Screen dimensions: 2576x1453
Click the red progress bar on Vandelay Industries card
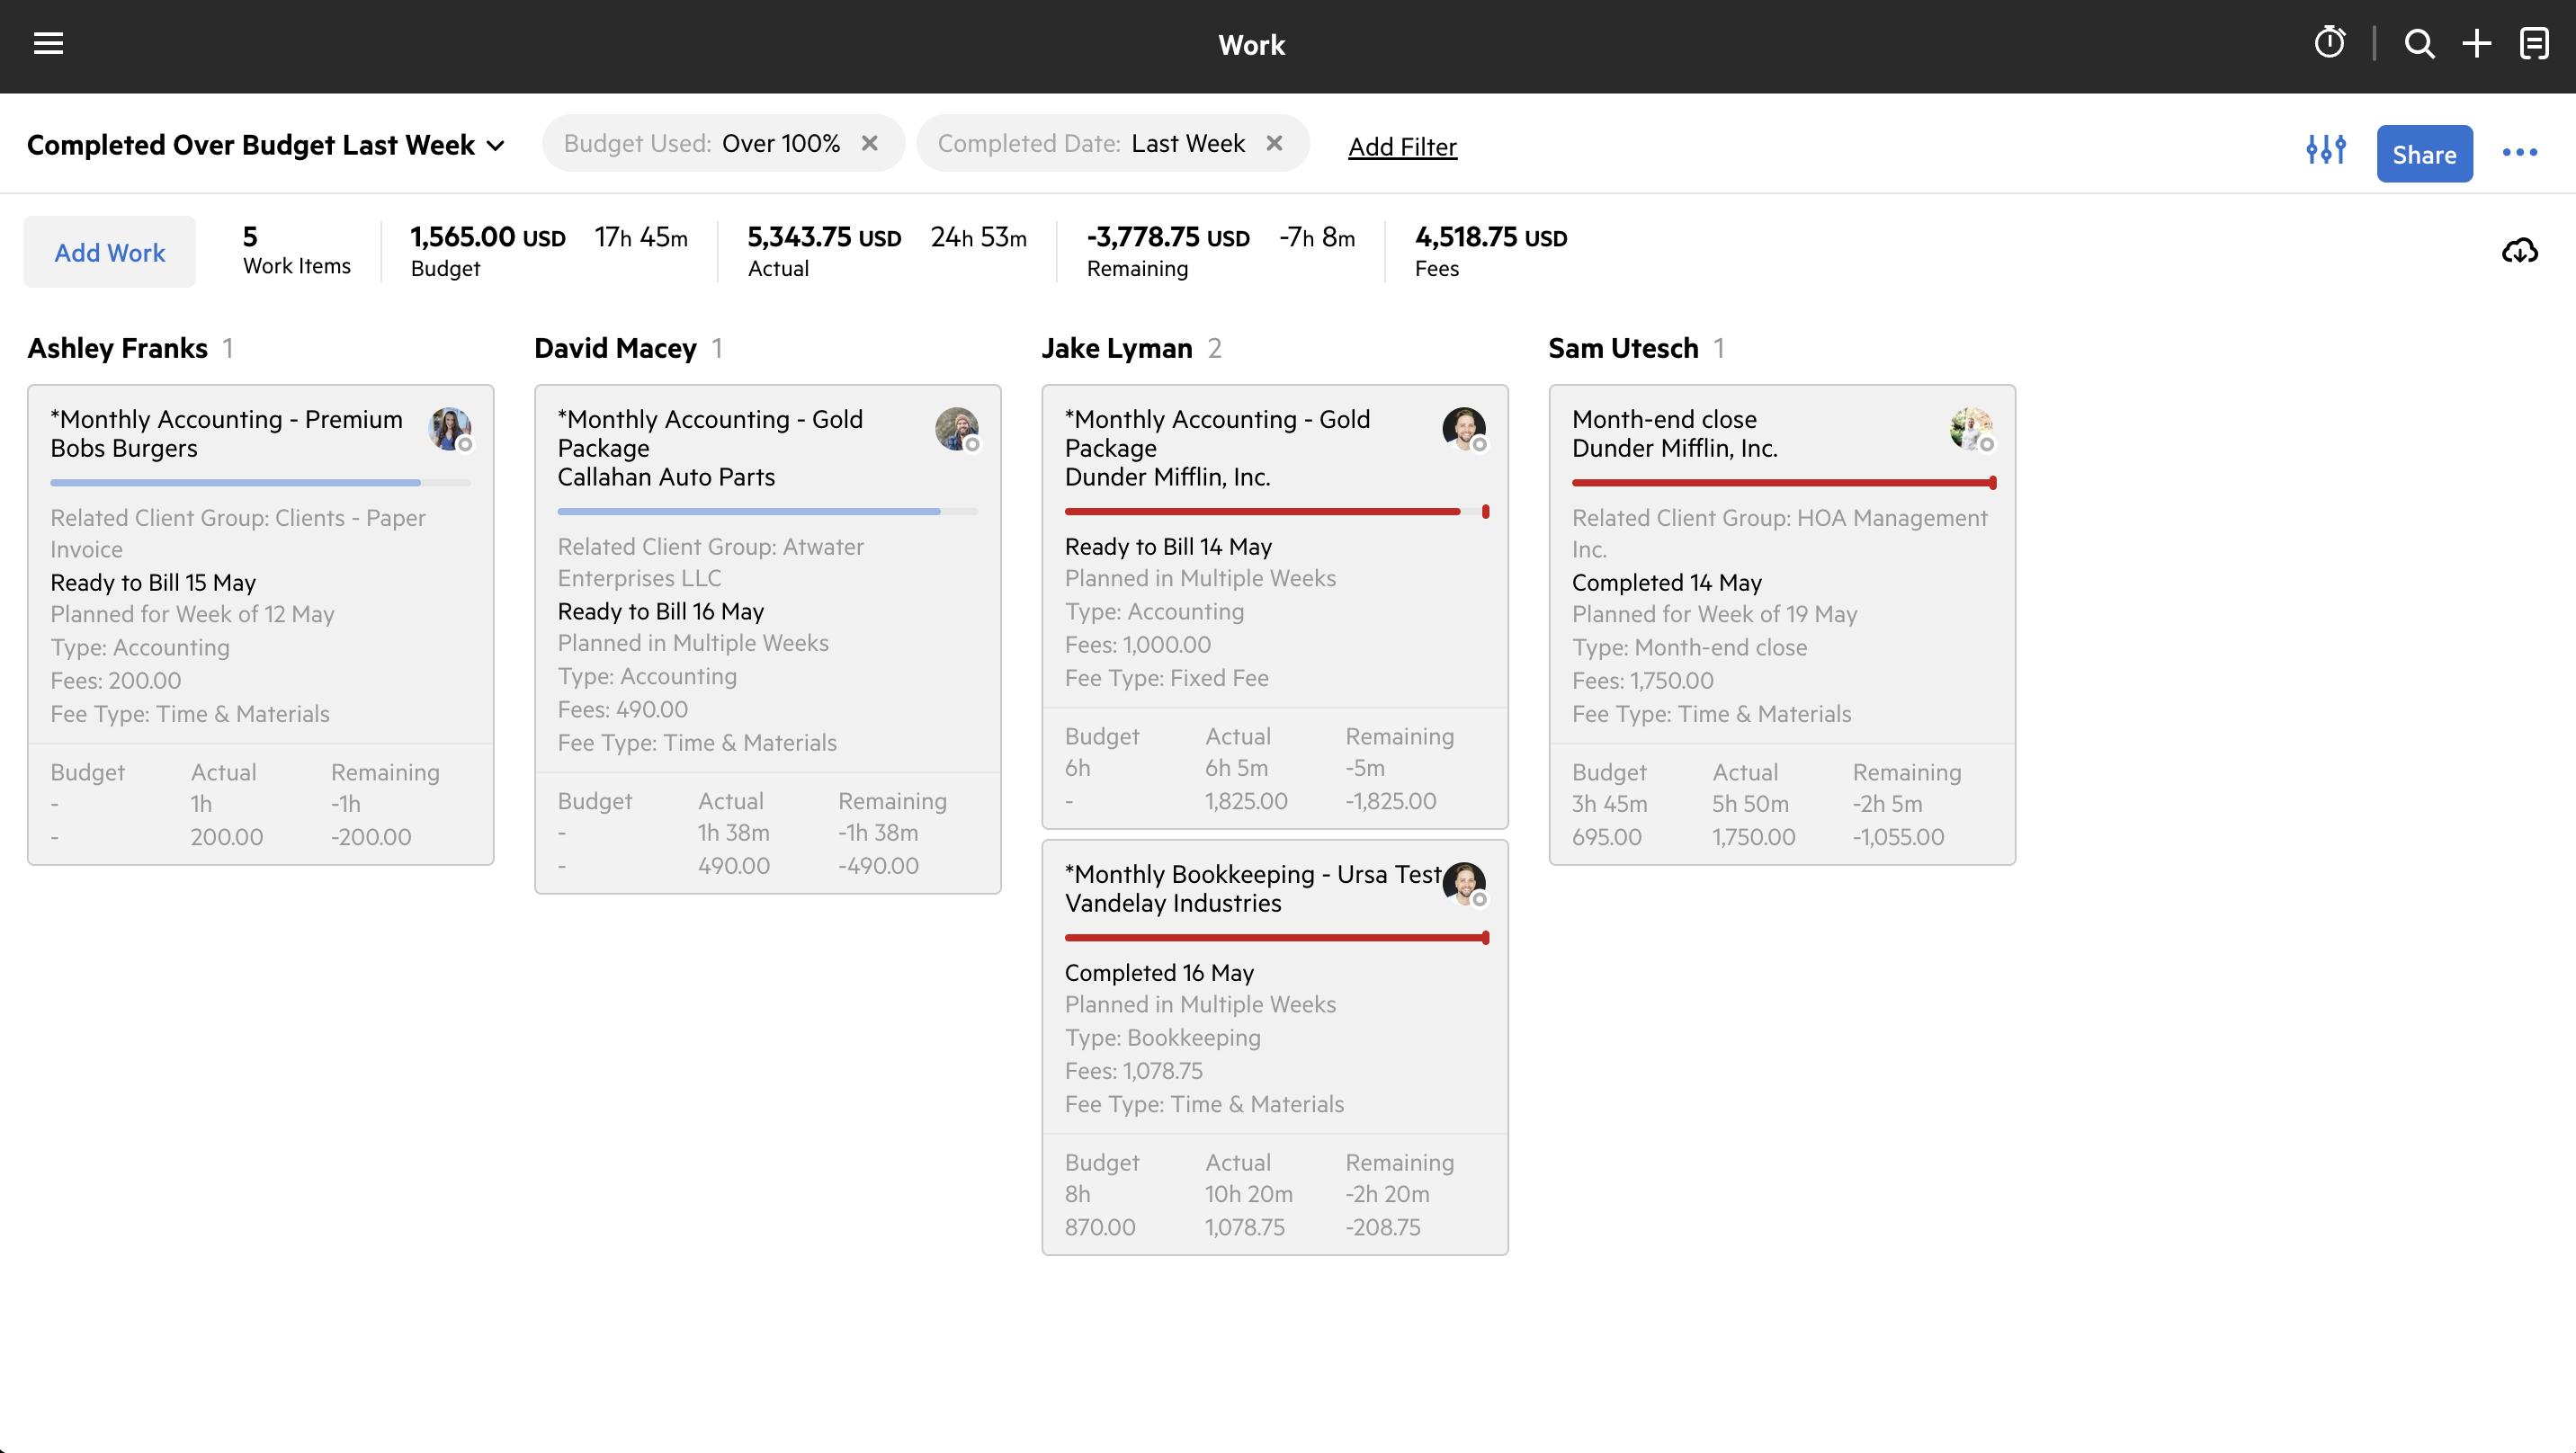coord(1275,938)
